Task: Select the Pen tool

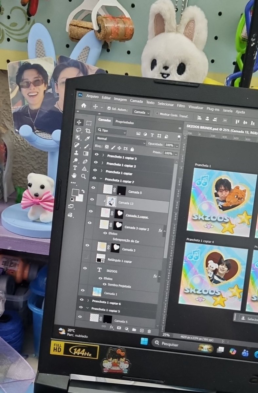Action: 85,161
